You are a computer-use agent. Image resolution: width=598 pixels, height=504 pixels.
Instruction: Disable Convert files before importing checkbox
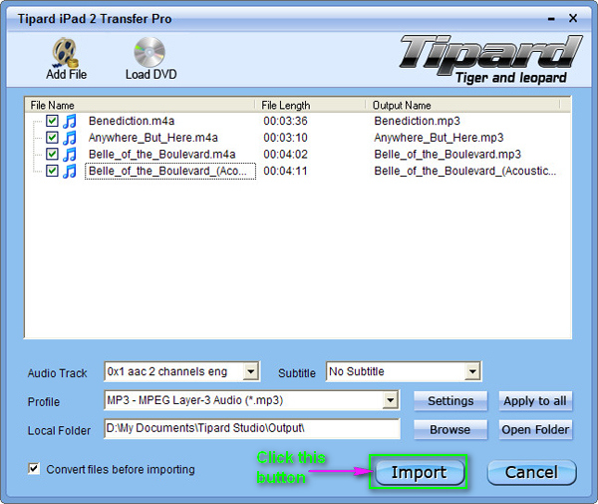pyautogui.click(x=34, y=468)
